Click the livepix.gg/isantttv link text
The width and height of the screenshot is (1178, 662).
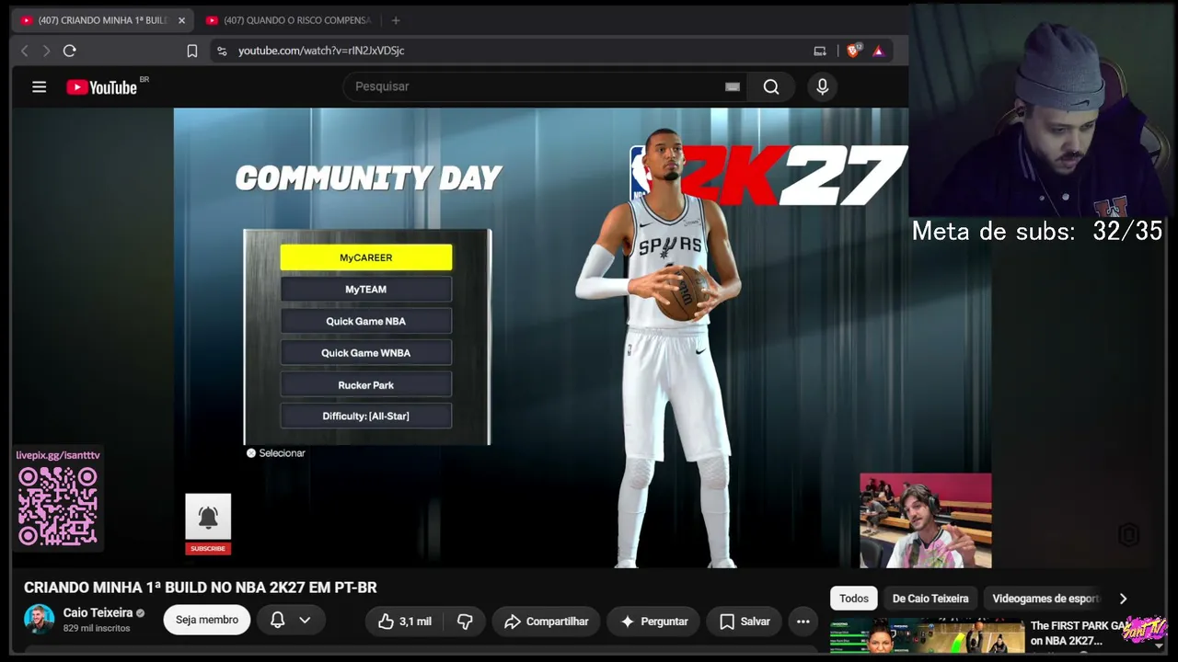(58, 455)
